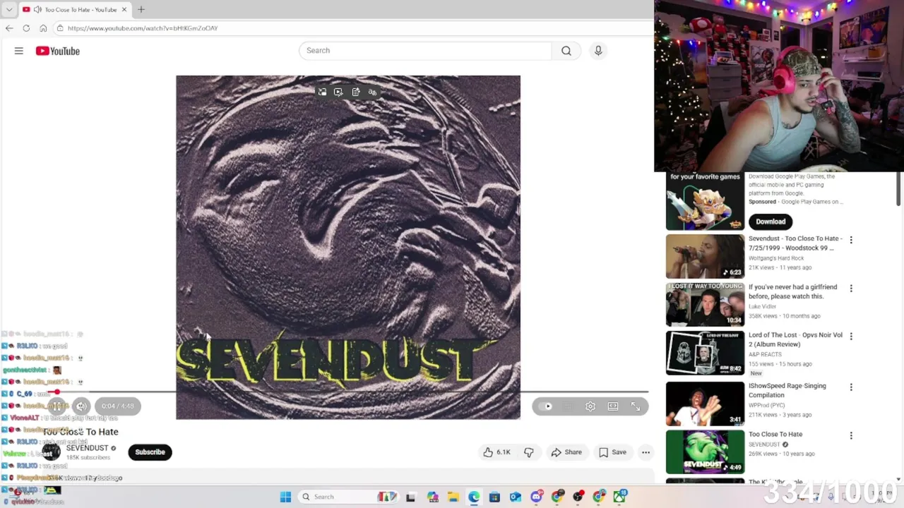Subscribe to SEVENDUST channel
904x508 pixels.
[150, 452]
